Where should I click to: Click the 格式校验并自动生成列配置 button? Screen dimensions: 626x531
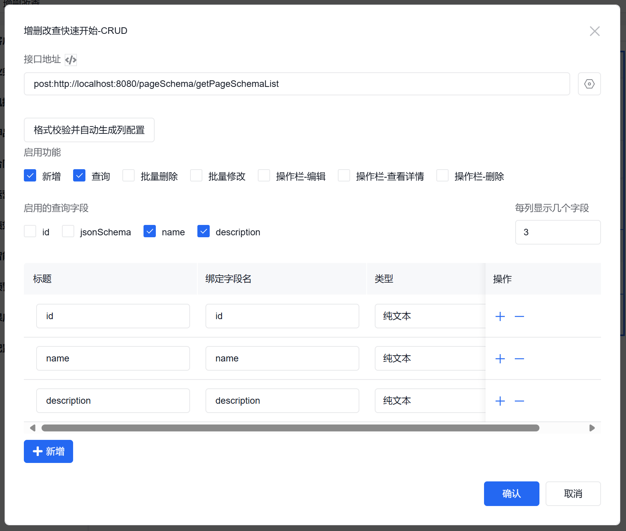(89, 130)
